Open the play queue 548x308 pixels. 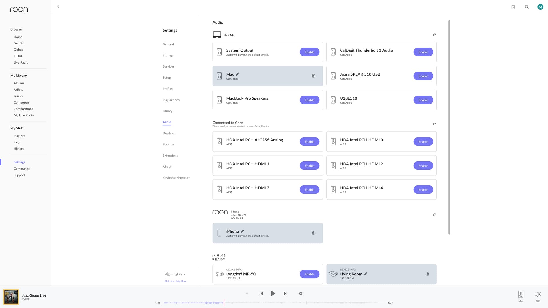coord(300,293)
